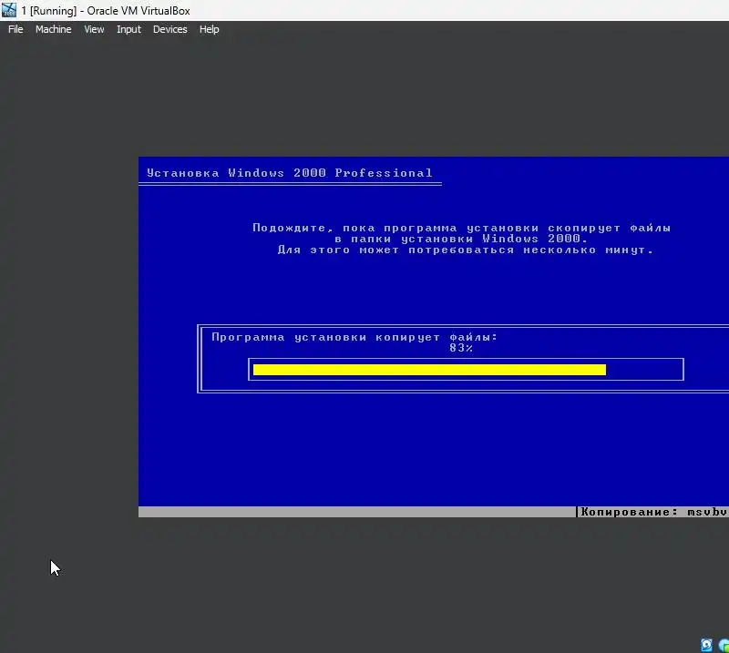
Task: Click the line starting 'Подождите, пока программа'
Action: pos(462,228)
